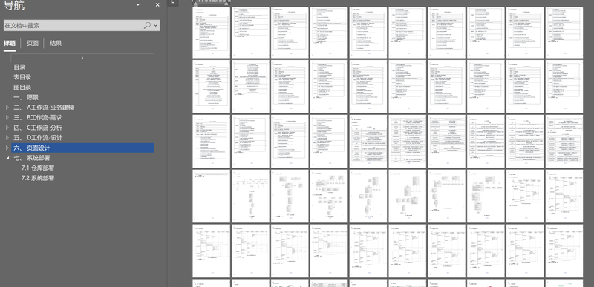Collapse the 七、系统部署 heading
The width and height of the screenshot is (594, 287).
pyautogui.click(x=7, y=158)
